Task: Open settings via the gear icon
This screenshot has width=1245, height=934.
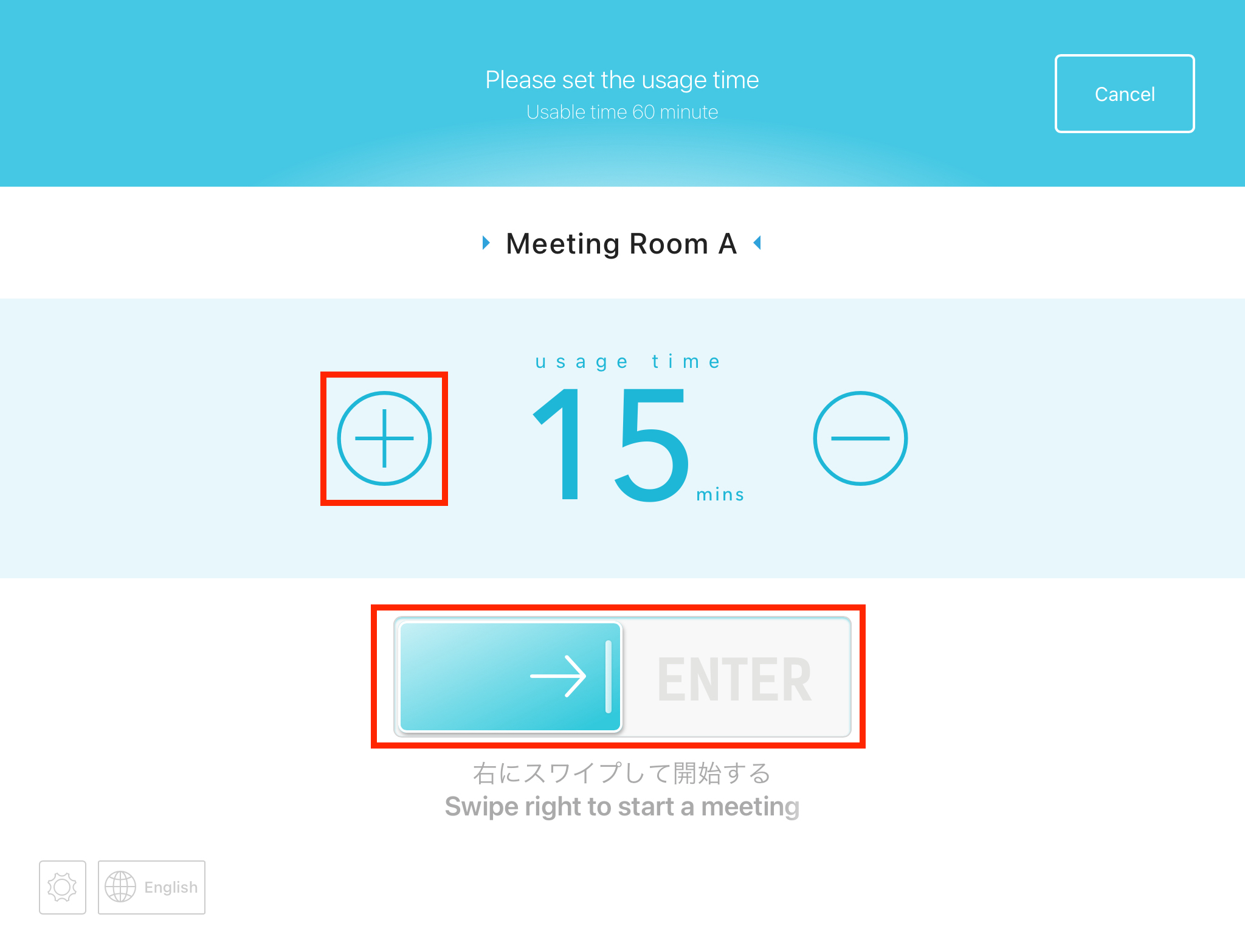Action: point(63,887)
